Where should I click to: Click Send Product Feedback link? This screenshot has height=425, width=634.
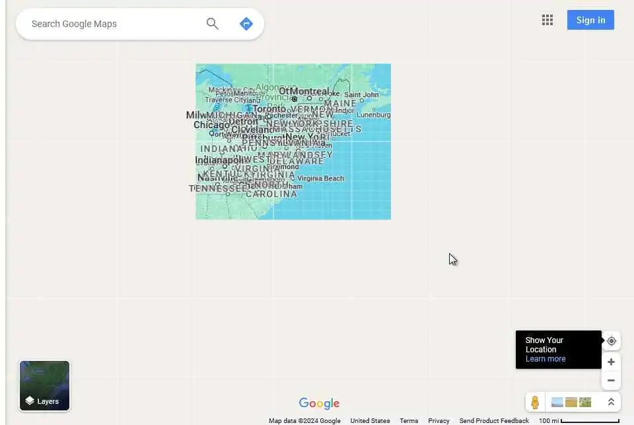494,421
